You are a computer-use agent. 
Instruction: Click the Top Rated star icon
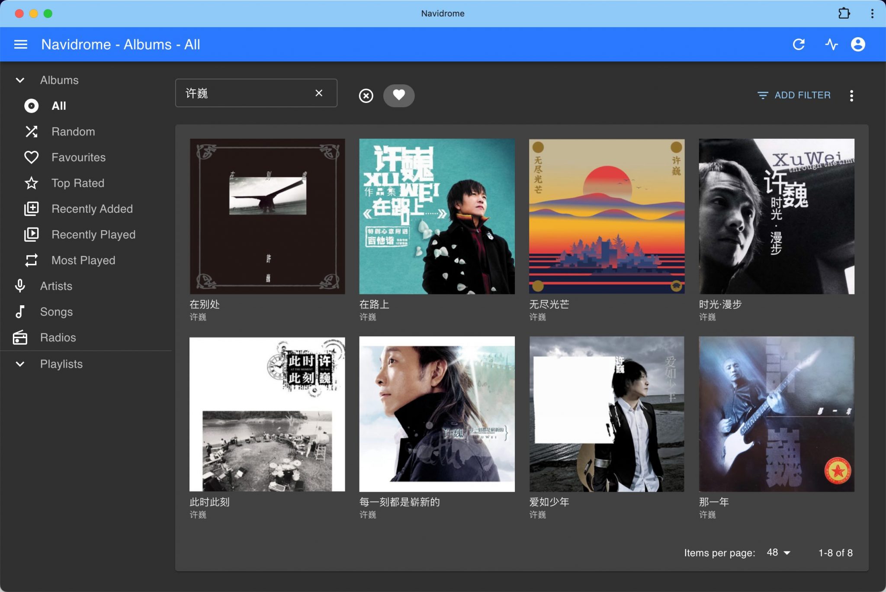coord(31,183)
